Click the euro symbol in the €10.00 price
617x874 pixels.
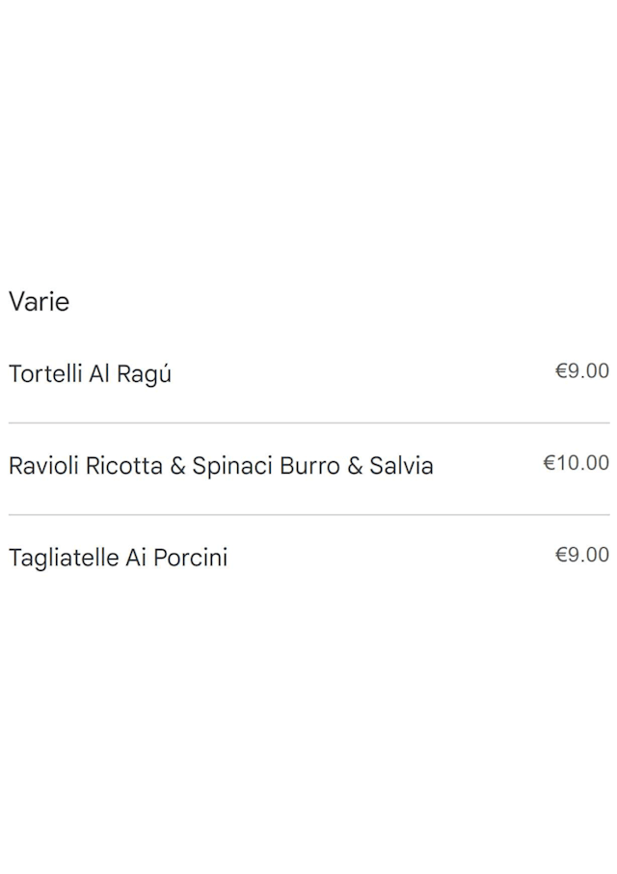click(550, 463)
